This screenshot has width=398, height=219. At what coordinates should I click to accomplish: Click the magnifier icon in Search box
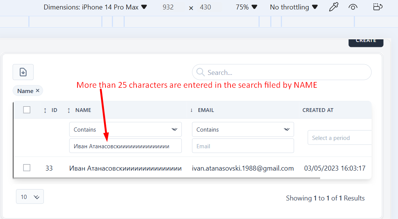point(200,72)
